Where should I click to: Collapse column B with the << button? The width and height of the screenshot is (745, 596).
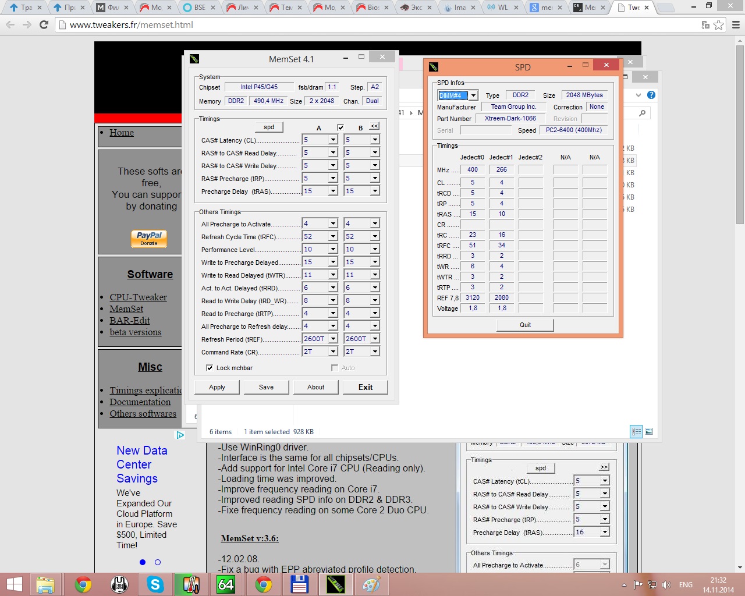click(x=374, y=126)
